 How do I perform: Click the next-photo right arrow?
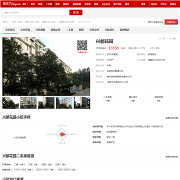coord(88,102)
